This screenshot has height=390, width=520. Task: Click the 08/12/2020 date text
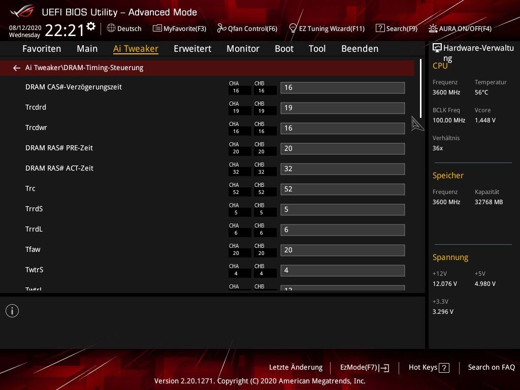click(x=25, y=27)
